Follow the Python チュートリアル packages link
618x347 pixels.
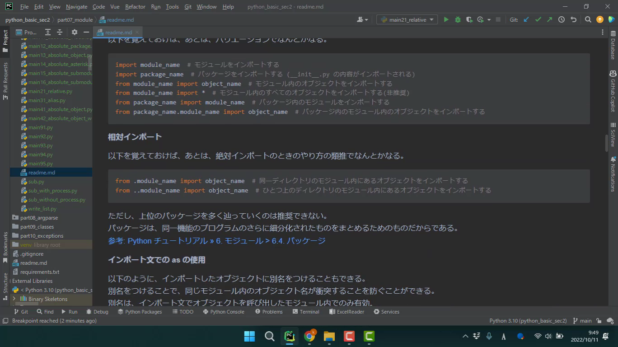(216, 241)
